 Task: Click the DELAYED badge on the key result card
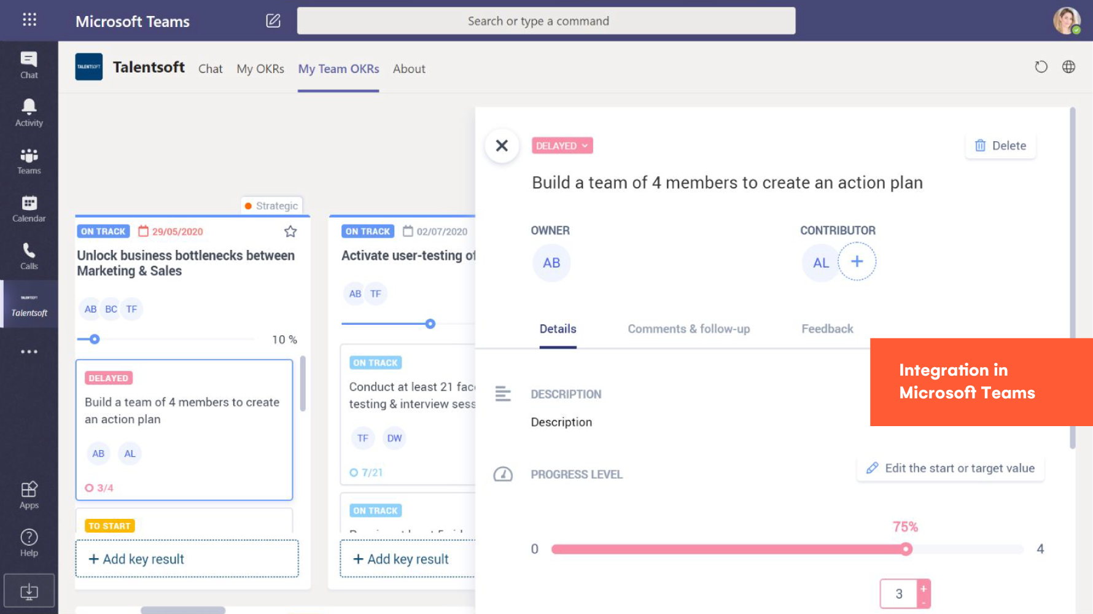click(x=108, y=378)
